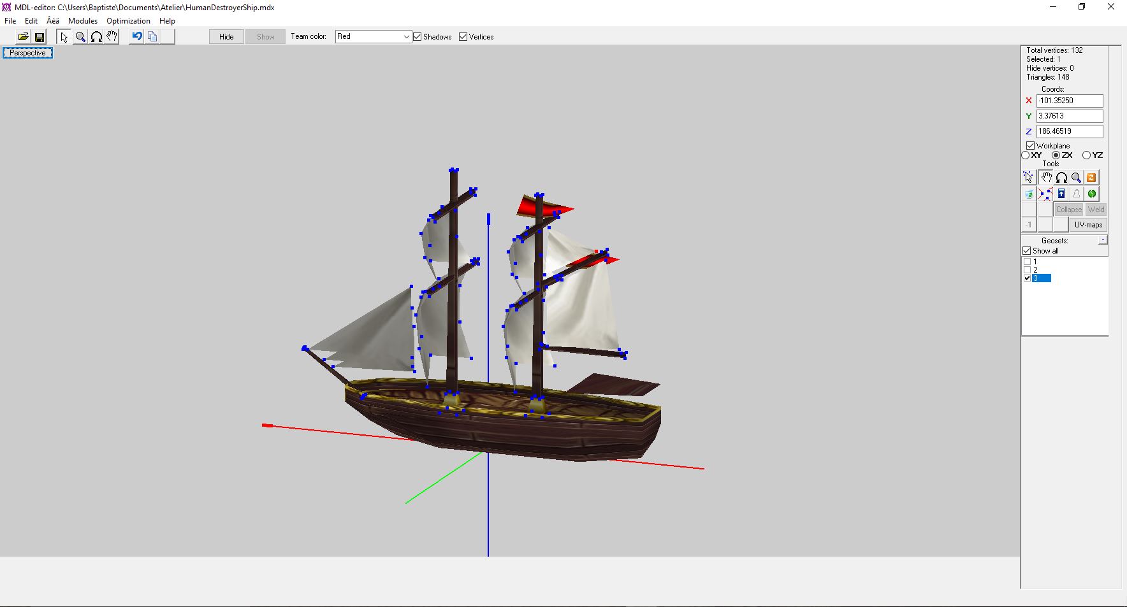Image resolution: width=1127 pixels, height=607 pixels.
Task: Click the orange arrows icon in Tools panel
Action: point(1092,178)
